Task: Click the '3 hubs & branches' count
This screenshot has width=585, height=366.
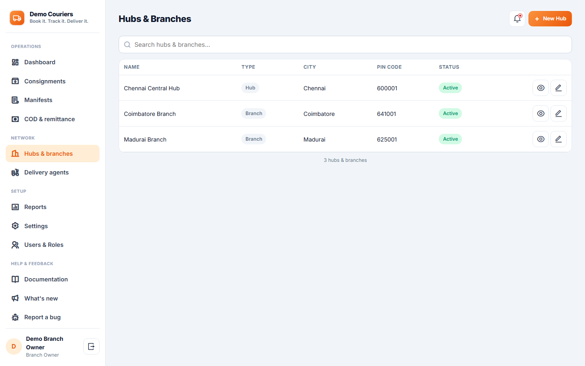Action: (x=345, y=160)
